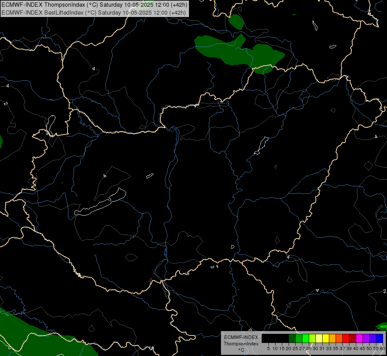The height and width of the screenshot is (356, 387).
Task: Select the magenta 40–45 legend swatch
Action: pyautogui.click(x=359, y=338)
